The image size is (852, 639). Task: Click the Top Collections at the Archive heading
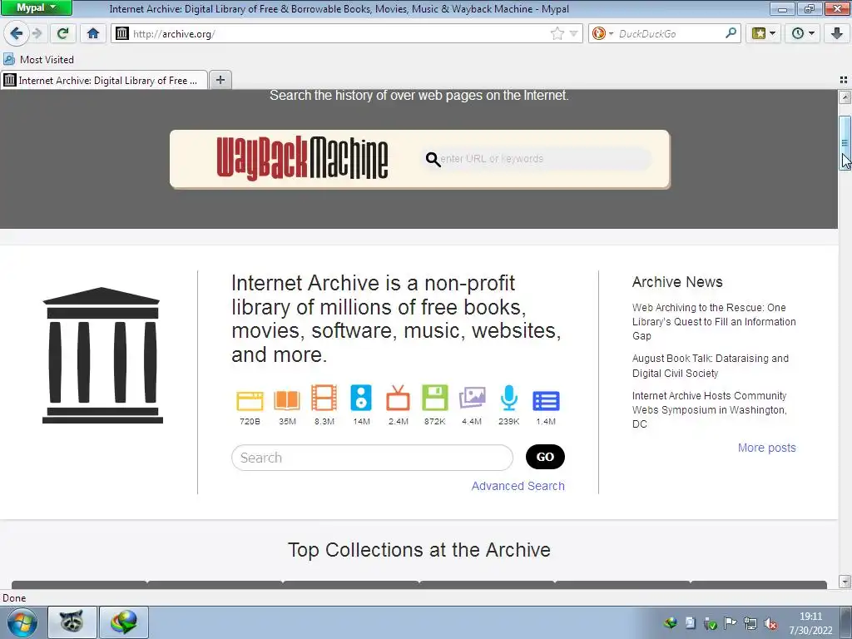[419, 550]
